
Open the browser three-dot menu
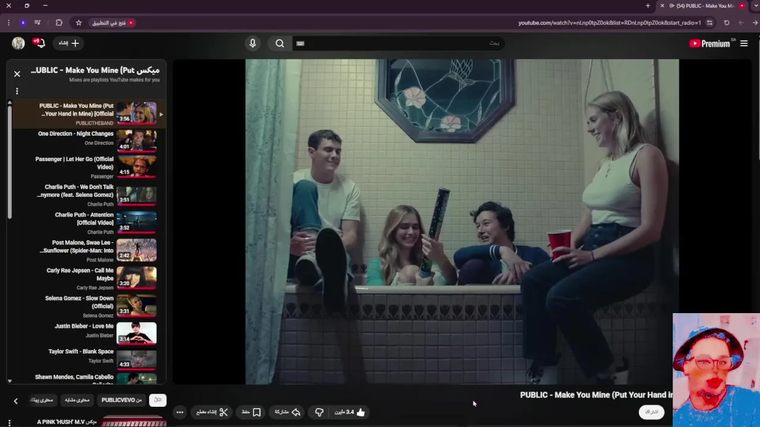tap(8, 23)
